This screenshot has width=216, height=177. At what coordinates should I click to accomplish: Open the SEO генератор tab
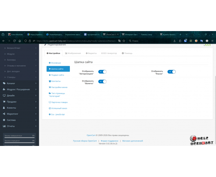(109, 53)
